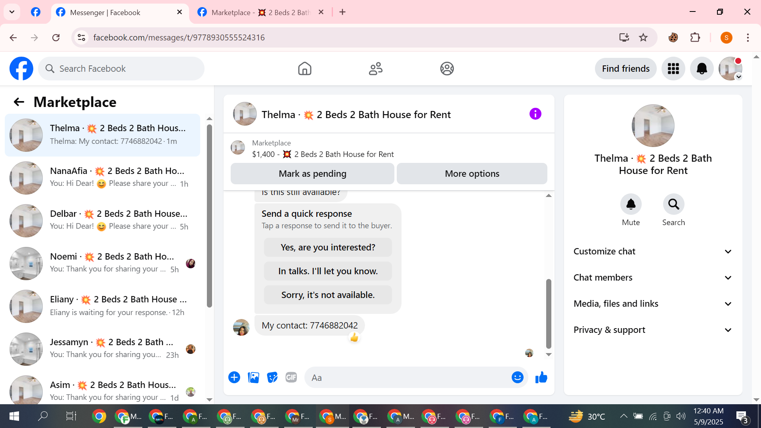Open Chrome tab search dropdown
This screenshot has height=428, width=761.
(12, 12)
